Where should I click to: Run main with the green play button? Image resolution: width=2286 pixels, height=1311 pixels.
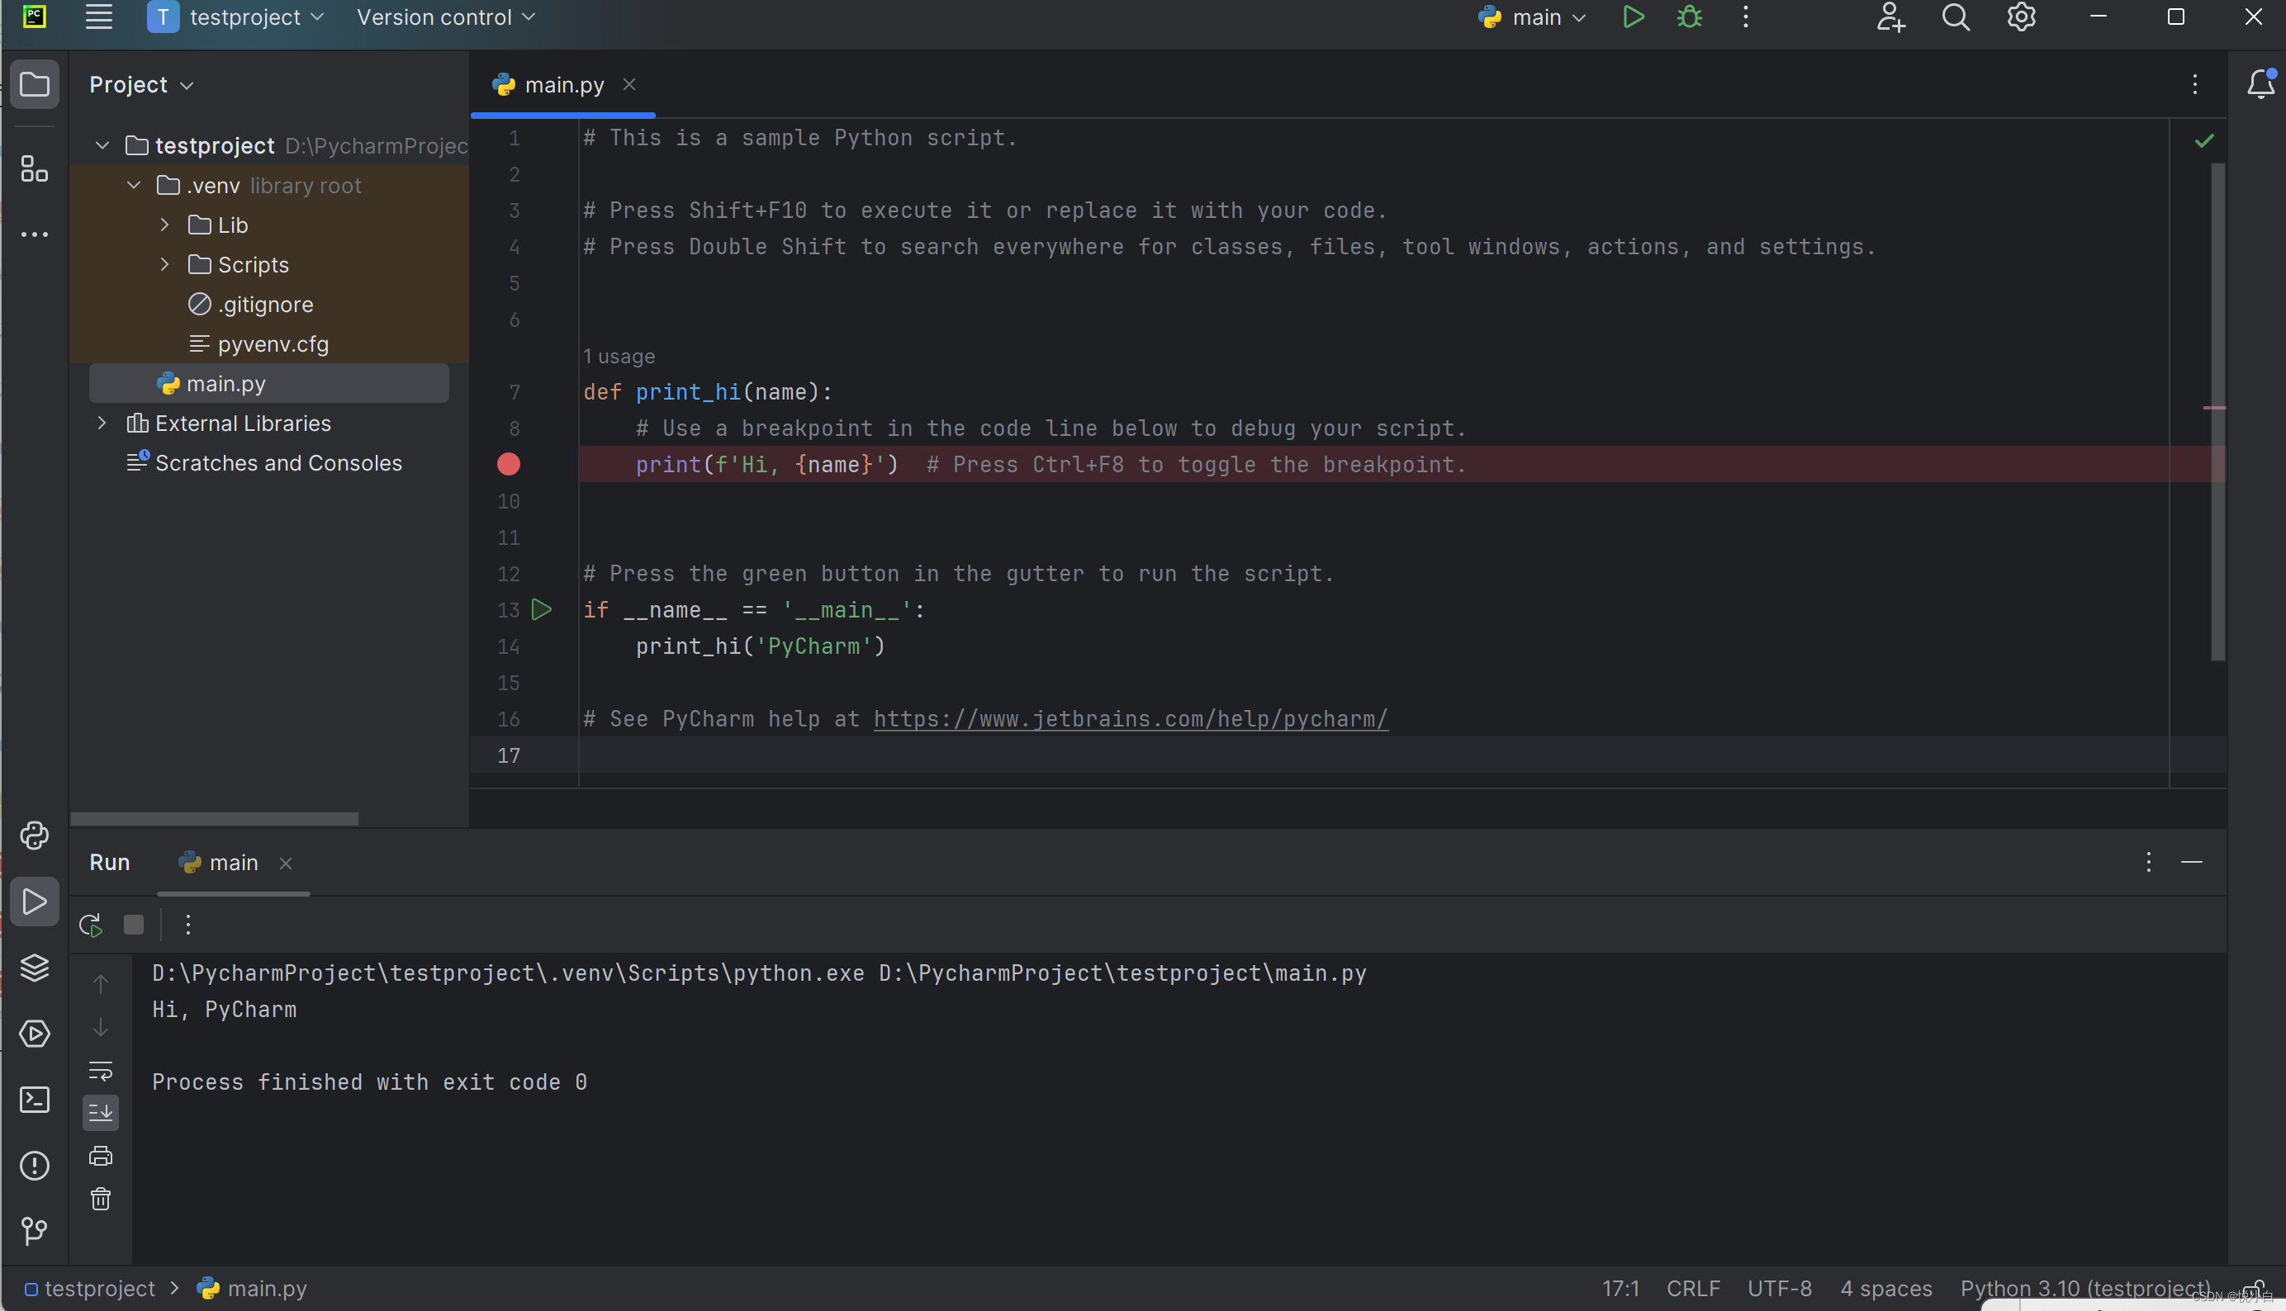1633,17
